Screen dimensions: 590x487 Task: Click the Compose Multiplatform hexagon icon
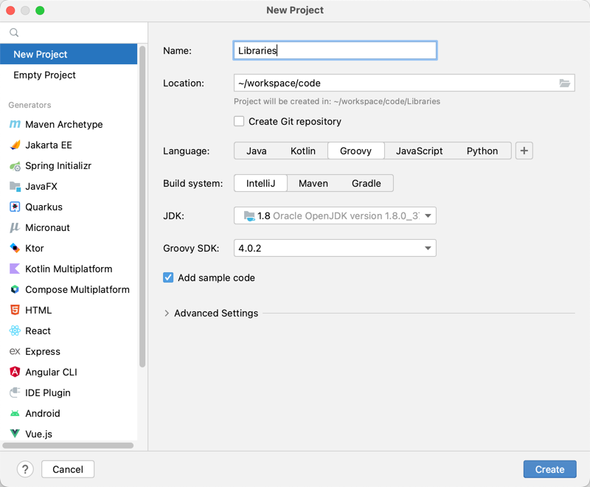(x=15, y=289)
